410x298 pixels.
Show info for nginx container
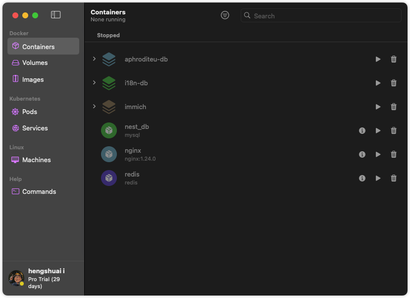tap(362, 155)
